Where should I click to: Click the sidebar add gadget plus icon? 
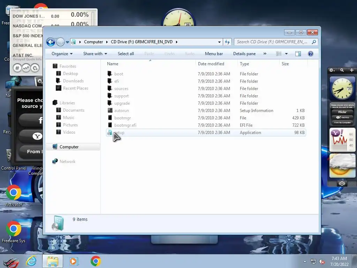tap(351, 70)
